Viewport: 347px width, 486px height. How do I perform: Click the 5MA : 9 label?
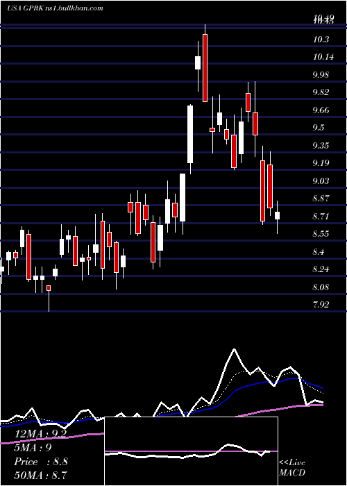tap(33, 448)
